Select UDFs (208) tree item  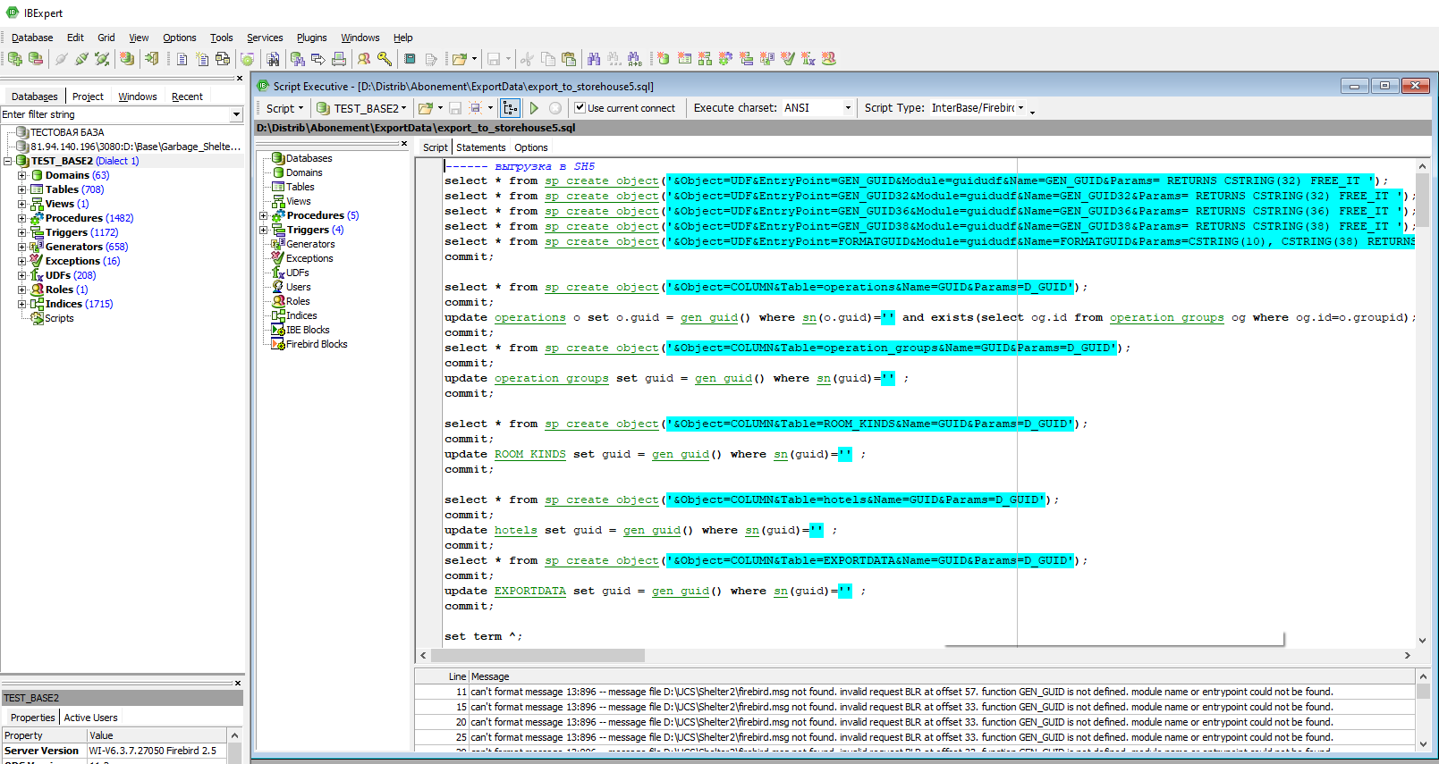tap(71, 275)
